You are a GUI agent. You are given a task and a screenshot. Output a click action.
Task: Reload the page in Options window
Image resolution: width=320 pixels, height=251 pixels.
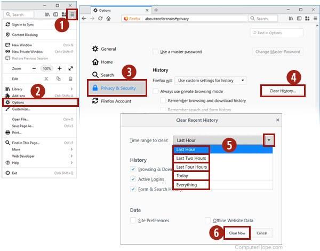(x=100, y=19)
